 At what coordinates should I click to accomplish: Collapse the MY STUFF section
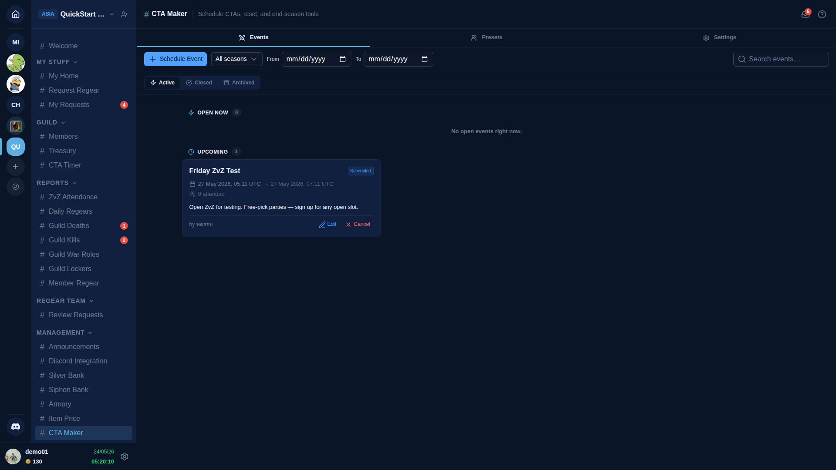(x=57, y=62)
